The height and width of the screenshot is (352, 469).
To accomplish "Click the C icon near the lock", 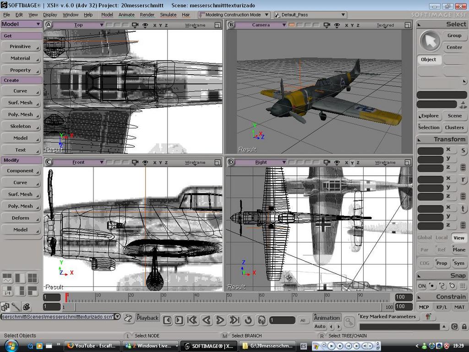I will [x=454, y=327].
